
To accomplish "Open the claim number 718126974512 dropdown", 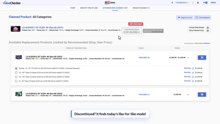I will click(182, 3).
